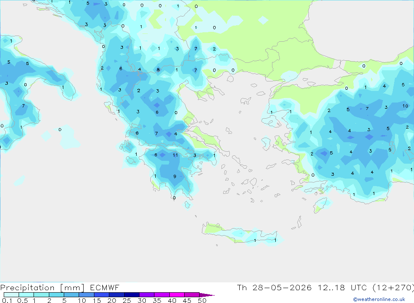The height and width of the screenshot is (303, 414).
Task: Select the legend swatch between 10 and 15
Action: click(87, 295)
